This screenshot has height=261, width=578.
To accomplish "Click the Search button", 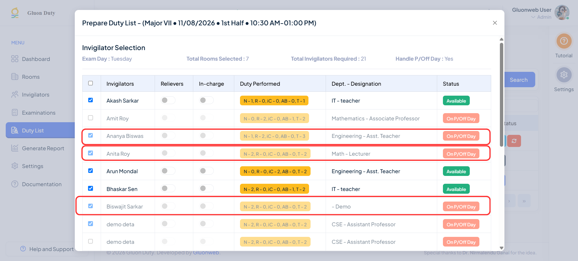I will pos(519,80).
